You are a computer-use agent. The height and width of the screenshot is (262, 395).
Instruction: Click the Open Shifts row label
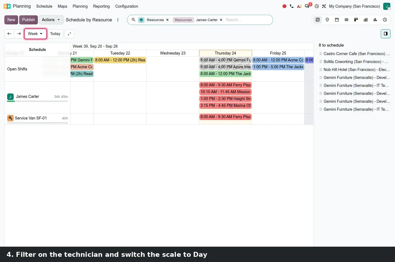(17, 69)
